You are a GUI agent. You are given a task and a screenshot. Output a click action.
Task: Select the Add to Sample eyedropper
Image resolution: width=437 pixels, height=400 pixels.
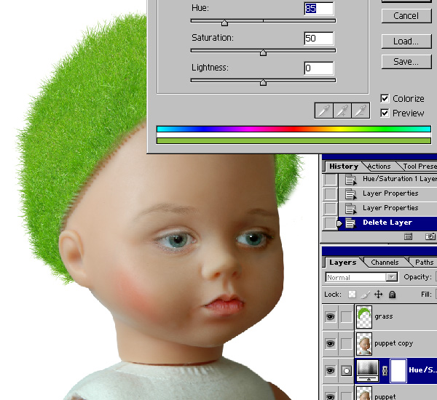pyautogui.click(x=342, y=111)
